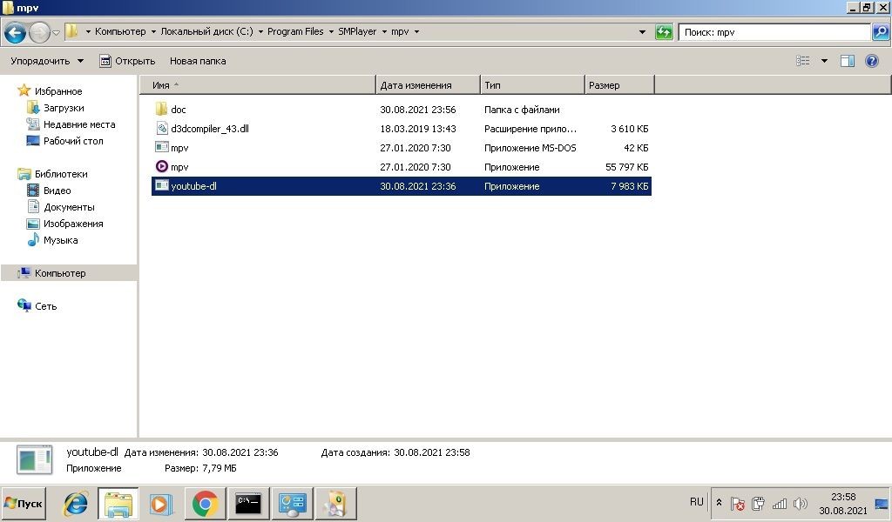
Task: Select Избранное in the navigation pane
Action: tap(58, 90)
